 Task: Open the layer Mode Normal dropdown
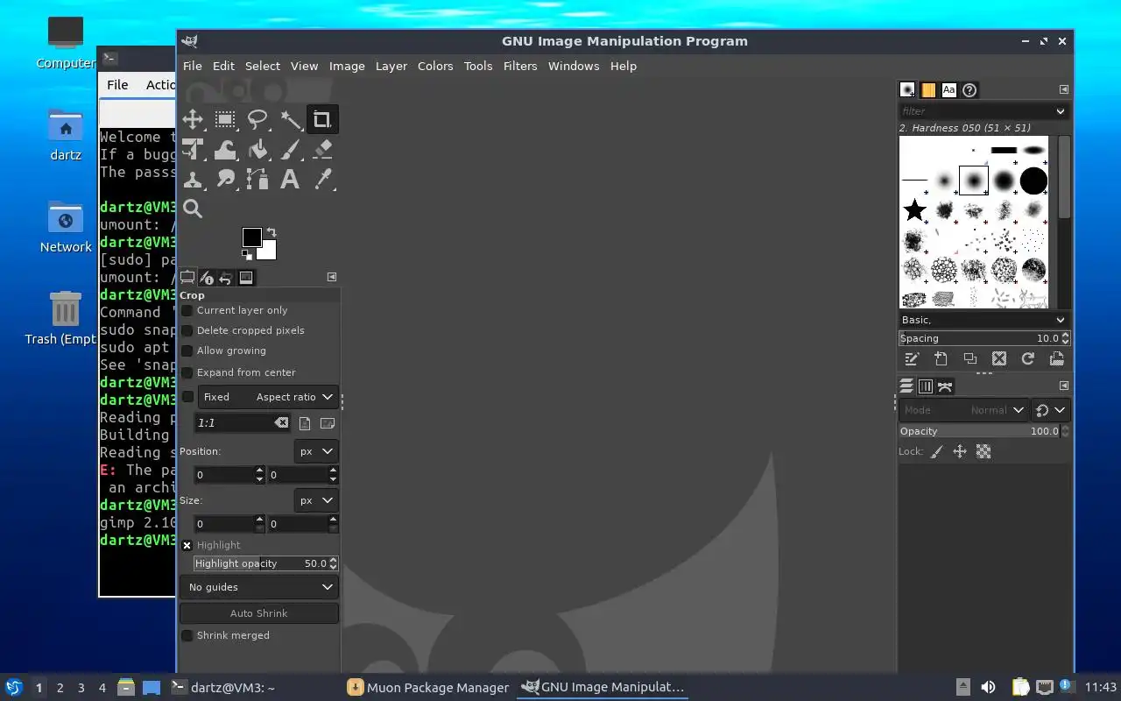click(964, 410)
